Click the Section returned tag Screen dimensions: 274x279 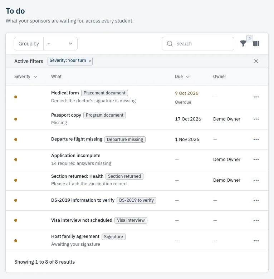click(124, 176)
